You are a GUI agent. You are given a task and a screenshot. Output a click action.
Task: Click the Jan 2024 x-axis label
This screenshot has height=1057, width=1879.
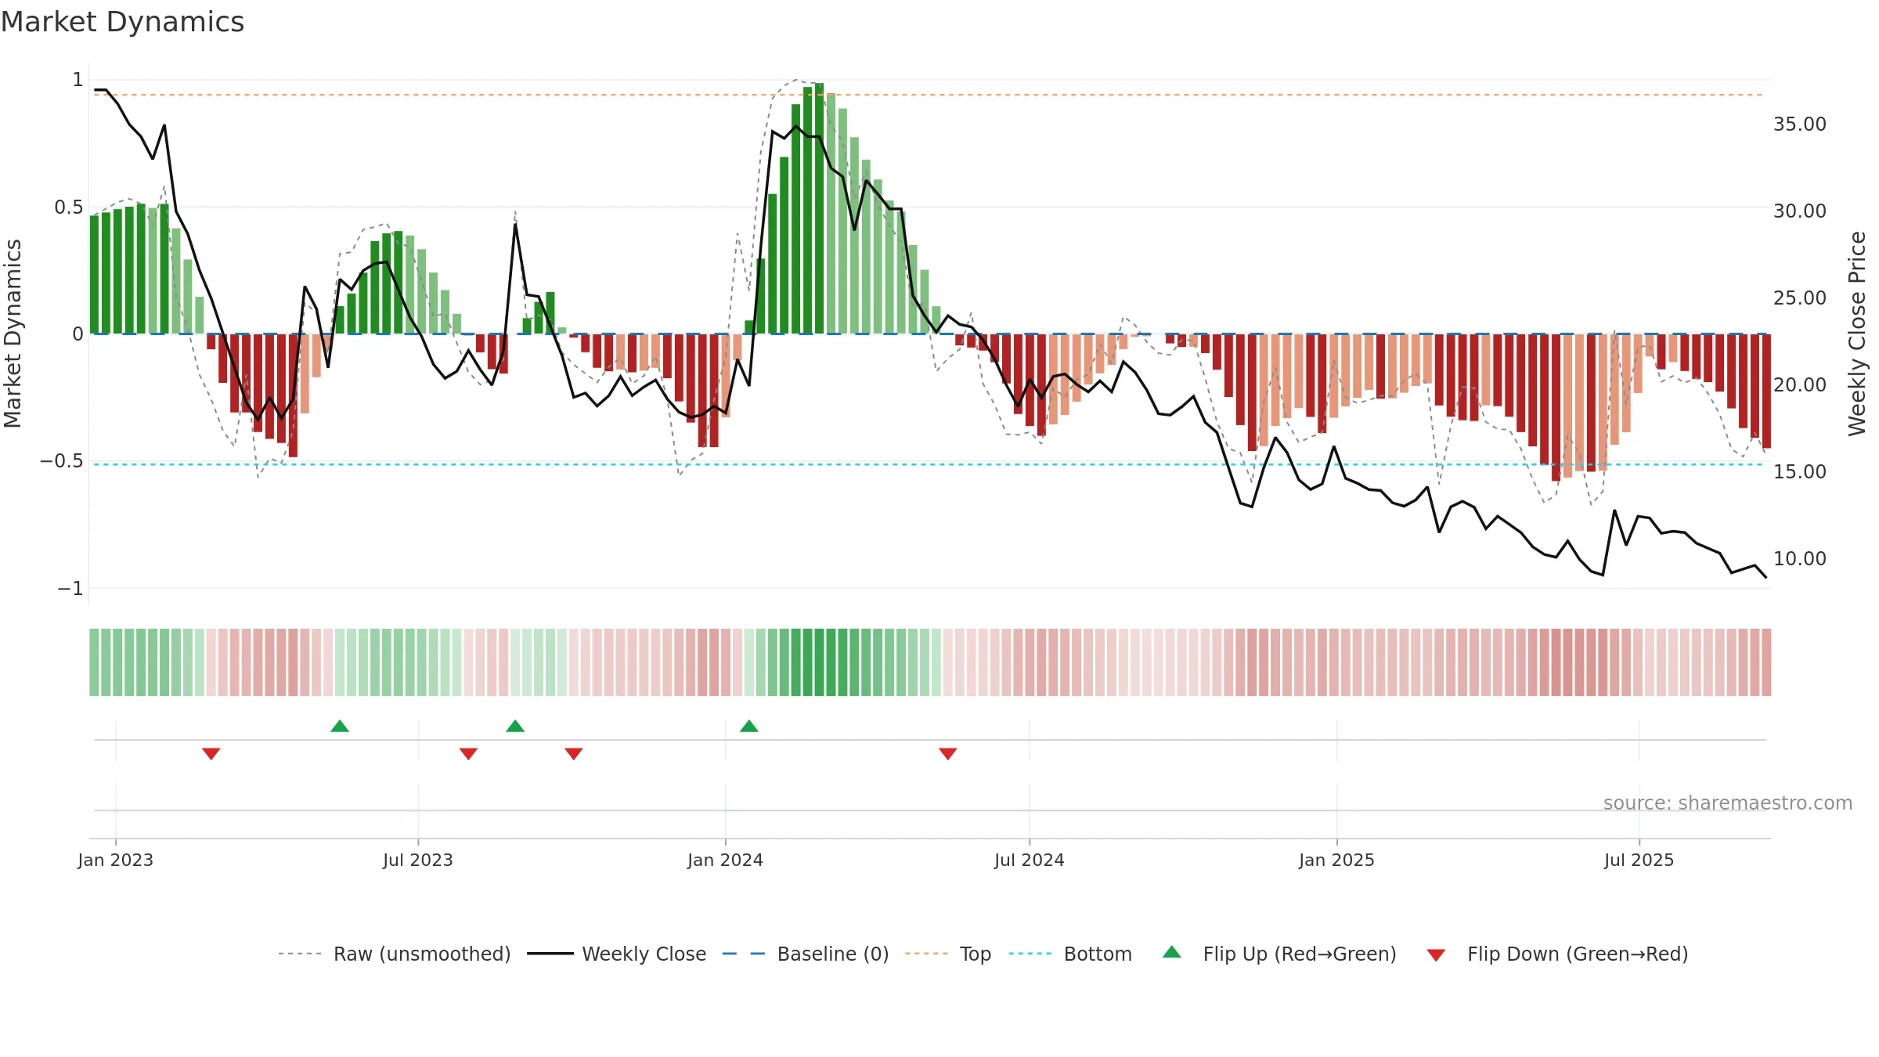point(726,860)
